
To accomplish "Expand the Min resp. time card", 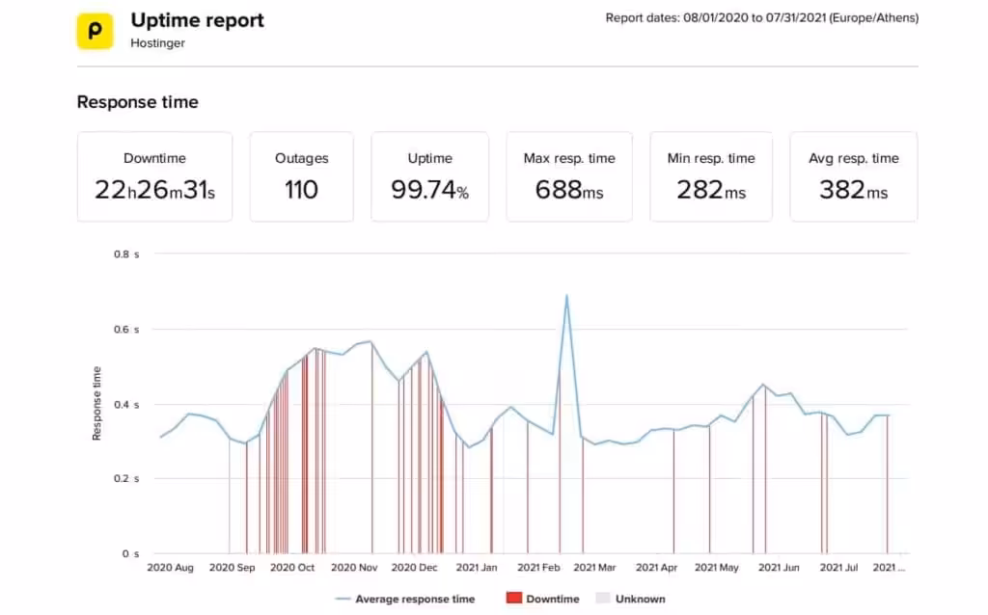I will click(x=711, y=176).
